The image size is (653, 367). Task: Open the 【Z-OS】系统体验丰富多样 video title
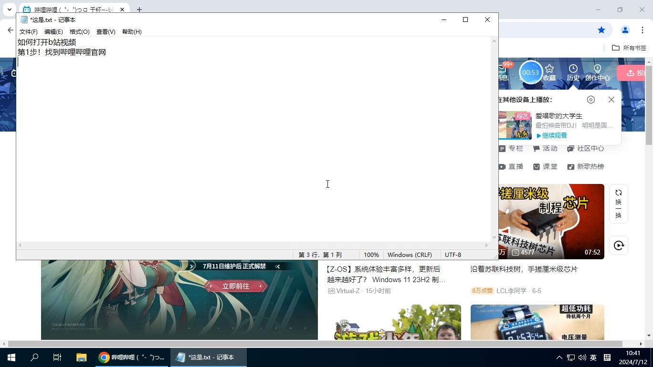[x=386, y=274]
